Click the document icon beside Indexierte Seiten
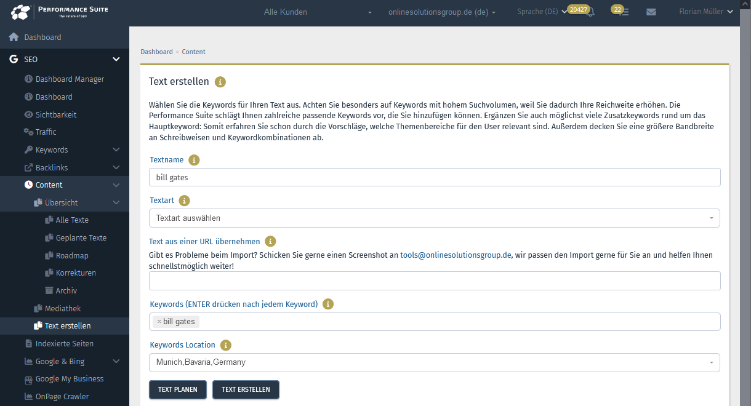751x406 pixels. (x=28, y=344)
